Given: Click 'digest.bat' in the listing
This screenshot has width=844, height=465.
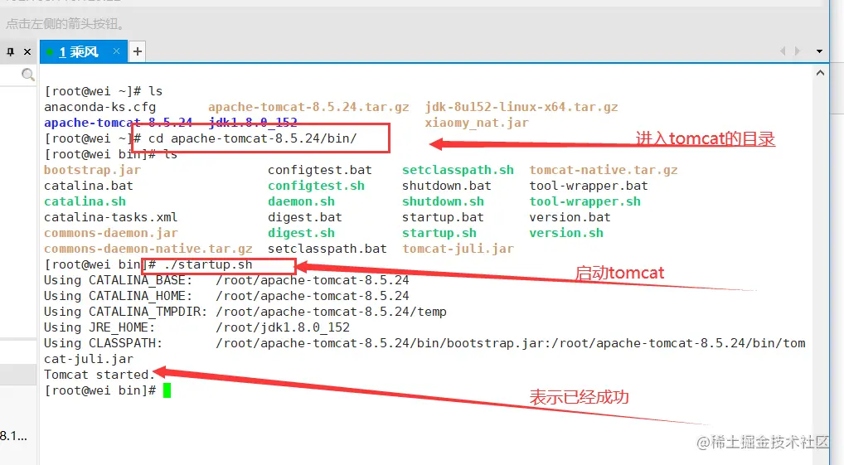Looking at the screenshot, I should [305, 217].
